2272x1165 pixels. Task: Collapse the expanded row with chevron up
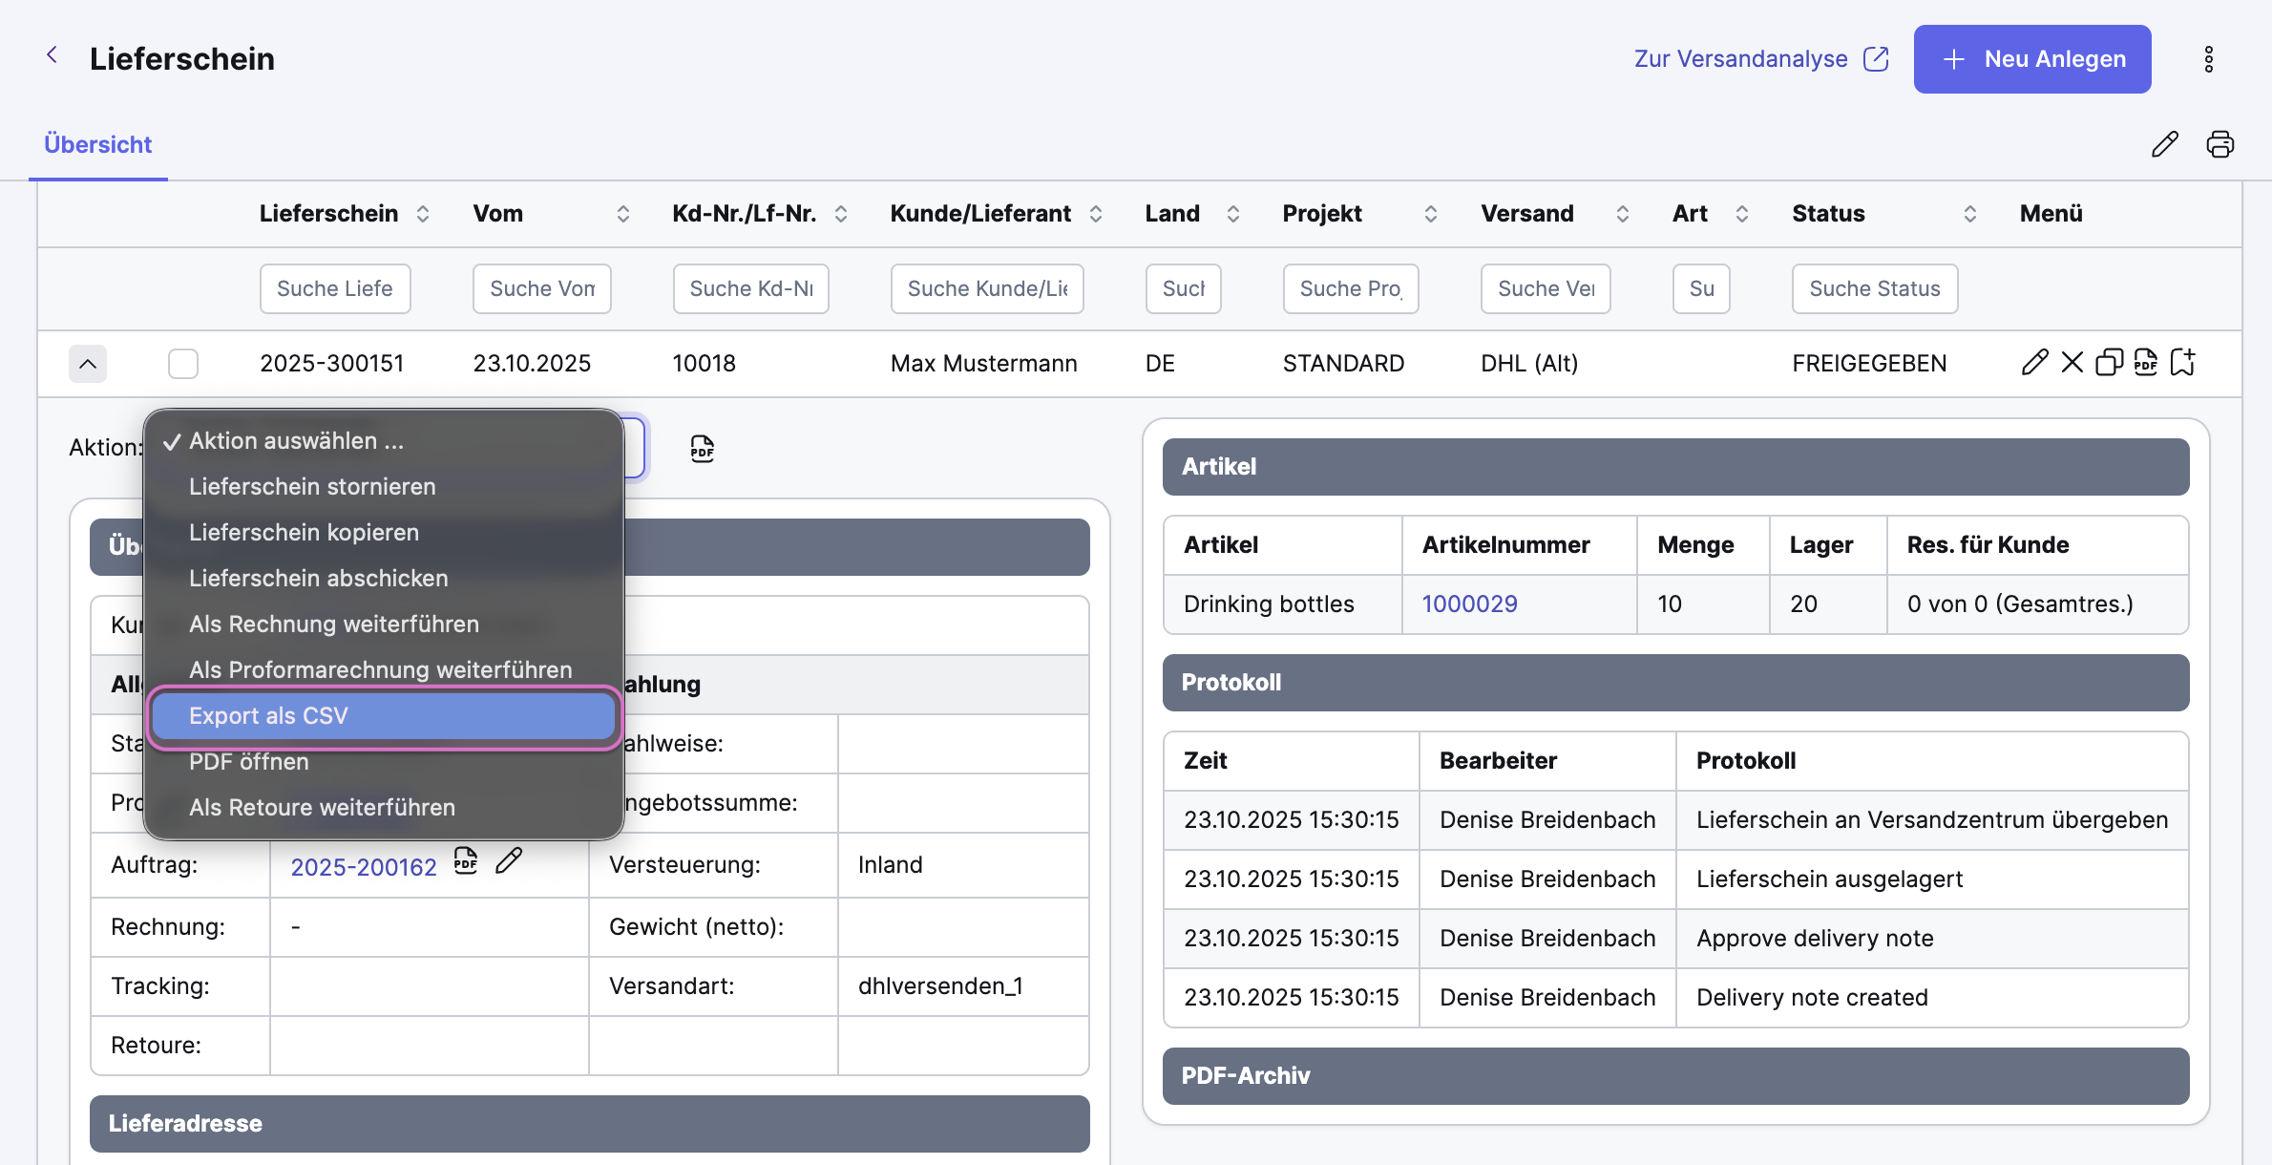coord(88,364)
